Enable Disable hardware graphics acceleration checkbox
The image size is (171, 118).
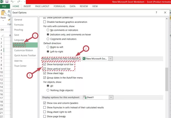point(45,22)
